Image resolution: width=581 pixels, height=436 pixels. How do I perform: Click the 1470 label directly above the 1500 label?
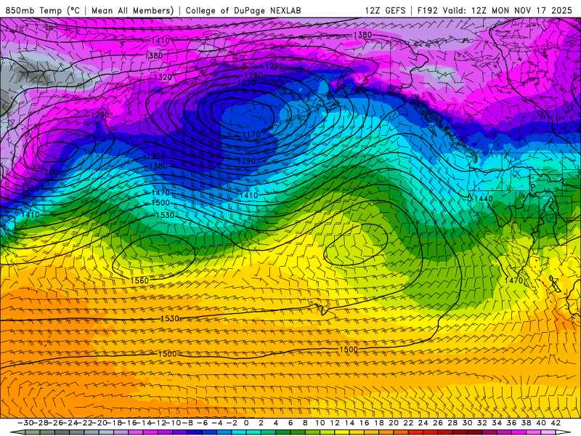coord(161,193)
